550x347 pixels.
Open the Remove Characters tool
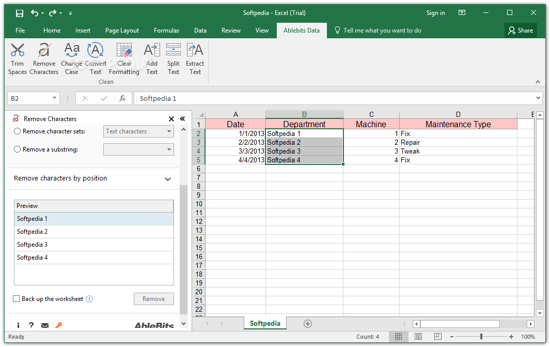(x=44, y=59)
